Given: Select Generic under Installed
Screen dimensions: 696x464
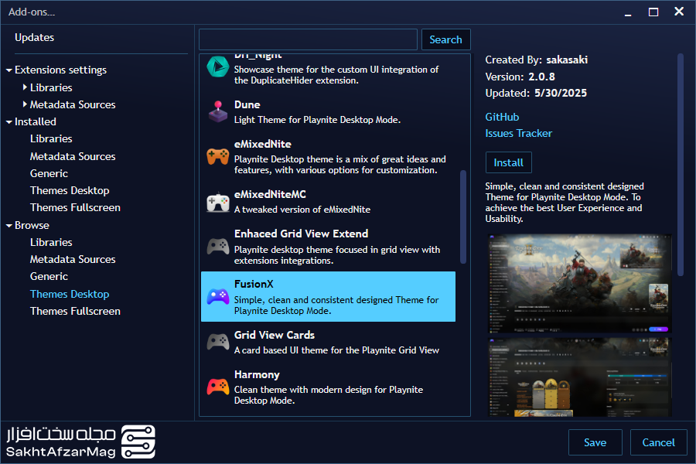Looking at the screenshot, I should coord(49,173).
